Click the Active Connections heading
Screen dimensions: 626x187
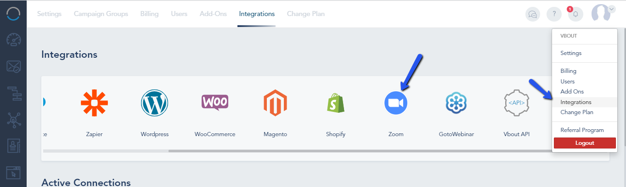coord(86,182)
